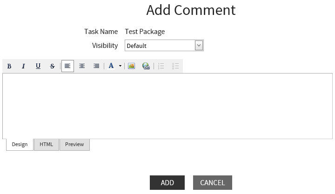Screen dimensions: 335x194
Task: Align text to the left
Action: pos(67,66)
